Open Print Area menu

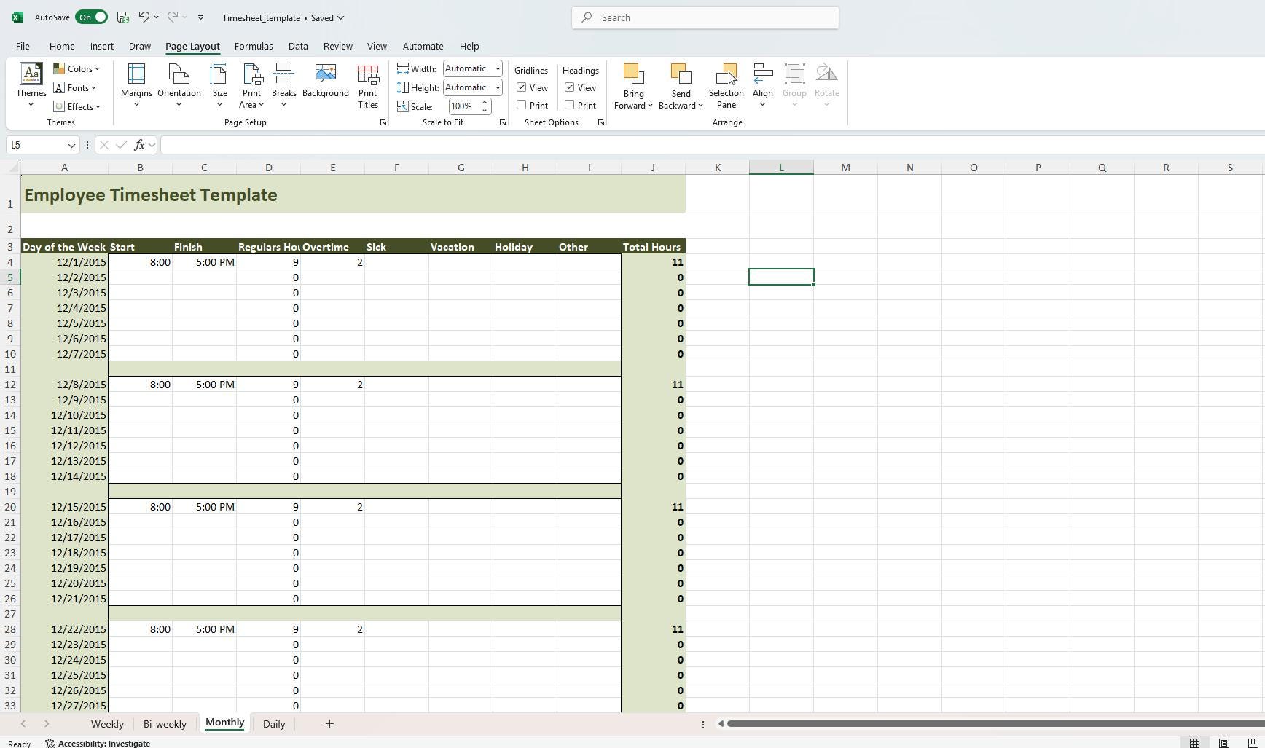click(251, 86)
